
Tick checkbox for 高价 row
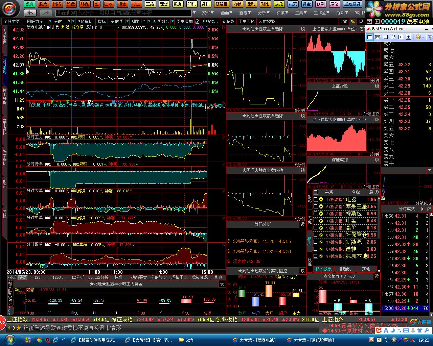(316, 228)
